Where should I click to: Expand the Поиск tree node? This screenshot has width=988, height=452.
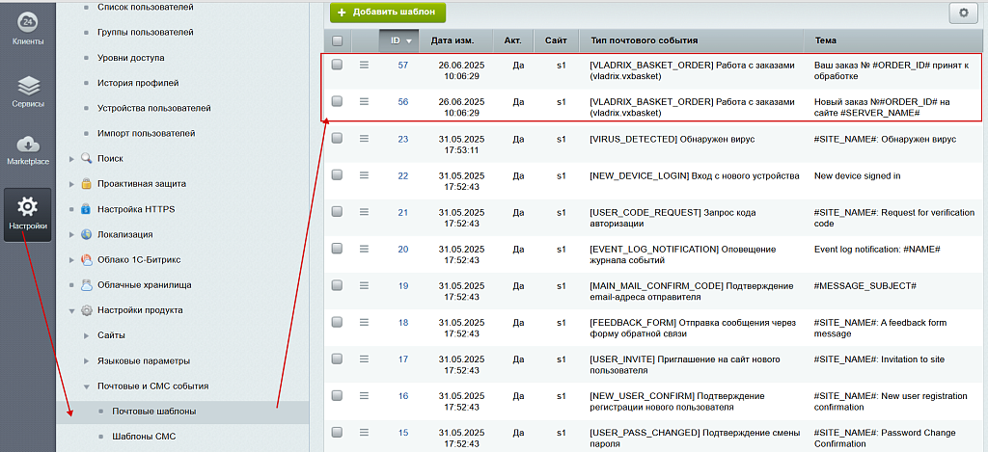click(x=72, y=158)
